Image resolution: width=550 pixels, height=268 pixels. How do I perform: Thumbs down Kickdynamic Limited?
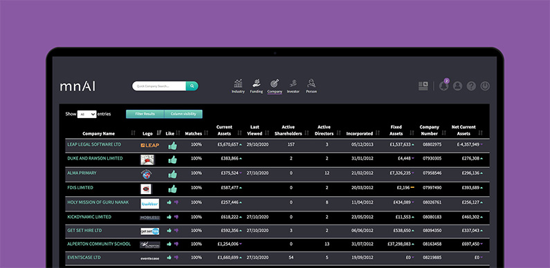click(176, 217)
